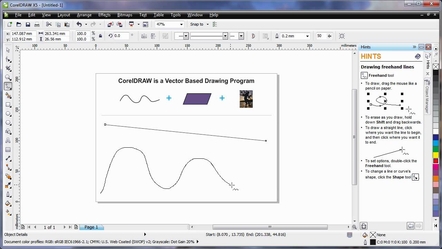Open the zoom level dropdown showing 47%

(x=181, y=24)
